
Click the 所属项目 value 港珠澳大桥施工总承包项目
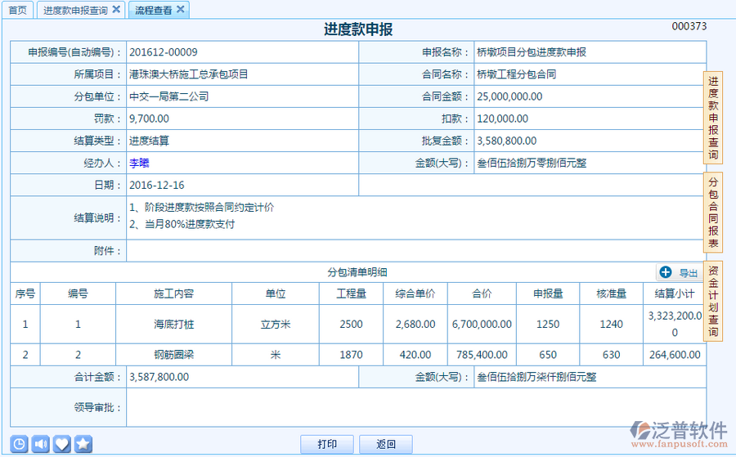(189, 74)
